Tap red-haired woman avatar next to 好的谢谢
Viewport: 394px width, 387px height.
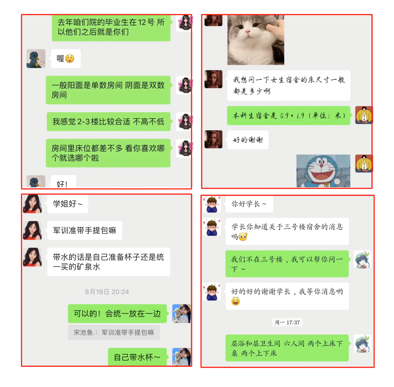pos(213,139)
